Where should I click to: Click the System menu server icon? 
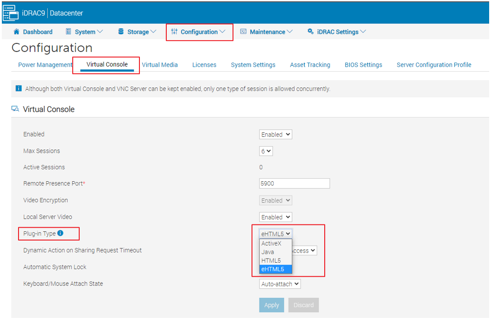[x=68, y=31]
